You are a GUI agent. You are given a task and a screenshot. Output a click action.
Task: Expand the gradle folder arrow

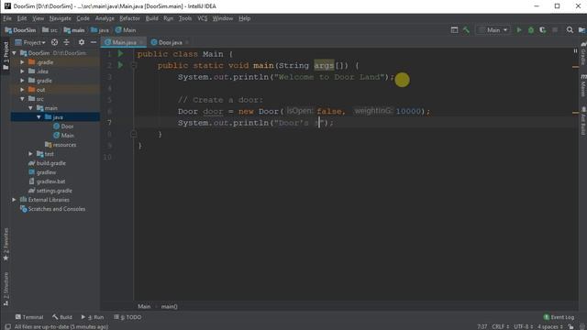22,81
